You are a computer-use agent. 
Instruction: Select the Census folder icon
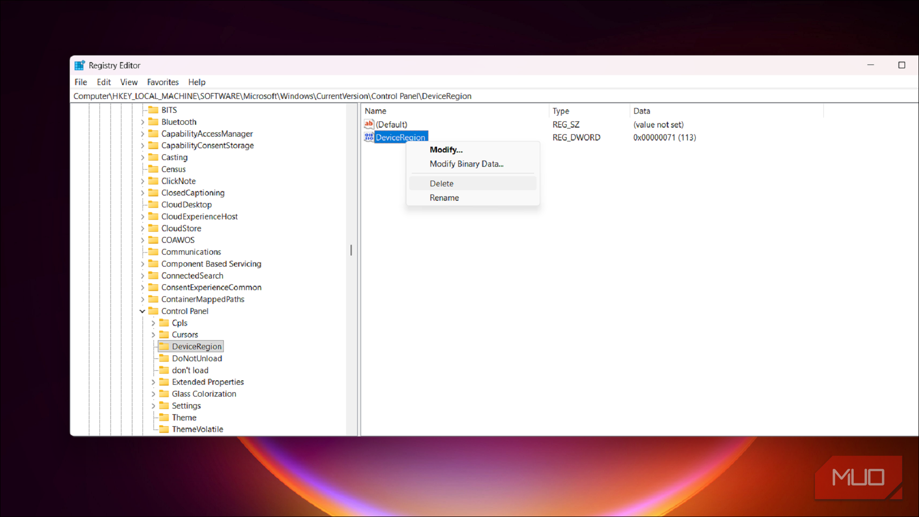point(153,169)
